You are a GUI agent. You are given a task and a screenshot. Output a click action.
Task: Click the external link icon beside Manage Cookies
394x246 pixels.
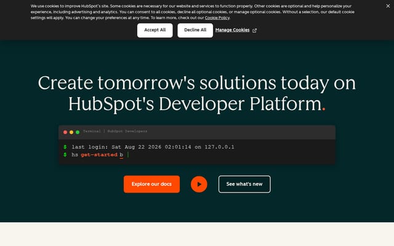pos(254,30)
